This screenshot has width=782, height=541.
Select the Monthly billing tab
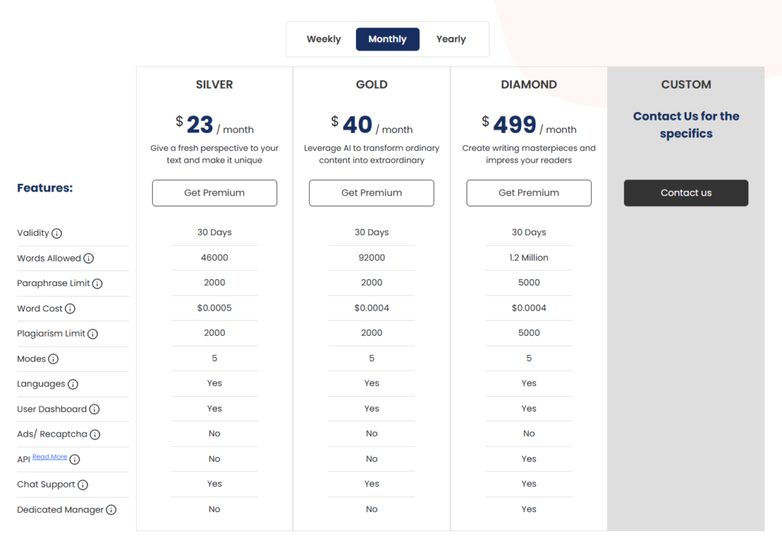[x=387, y=39]
